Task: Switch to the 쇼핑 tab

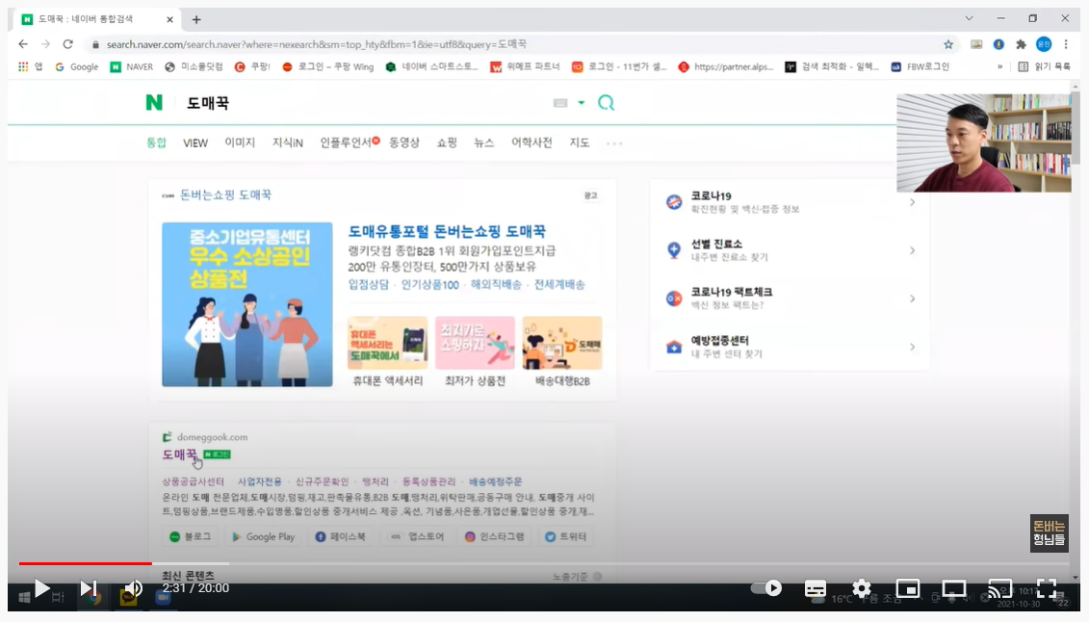Action: [447, 143]
